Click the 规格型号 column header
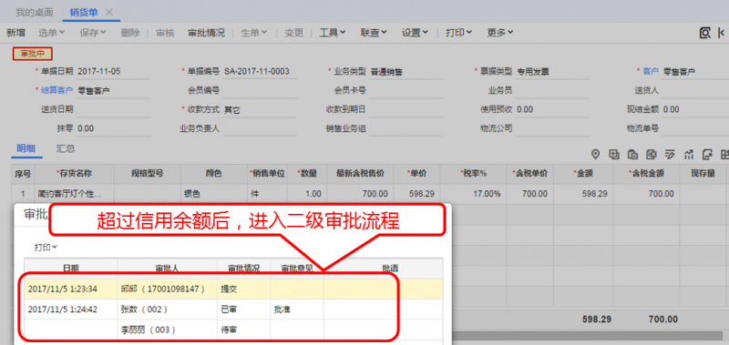Image resolution: width=729 pixels, height=345 pixels. point(148,174)
